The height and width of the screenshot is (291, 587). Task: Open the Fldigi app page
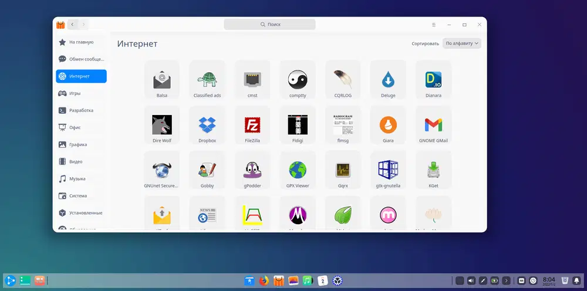coord(298,125)
